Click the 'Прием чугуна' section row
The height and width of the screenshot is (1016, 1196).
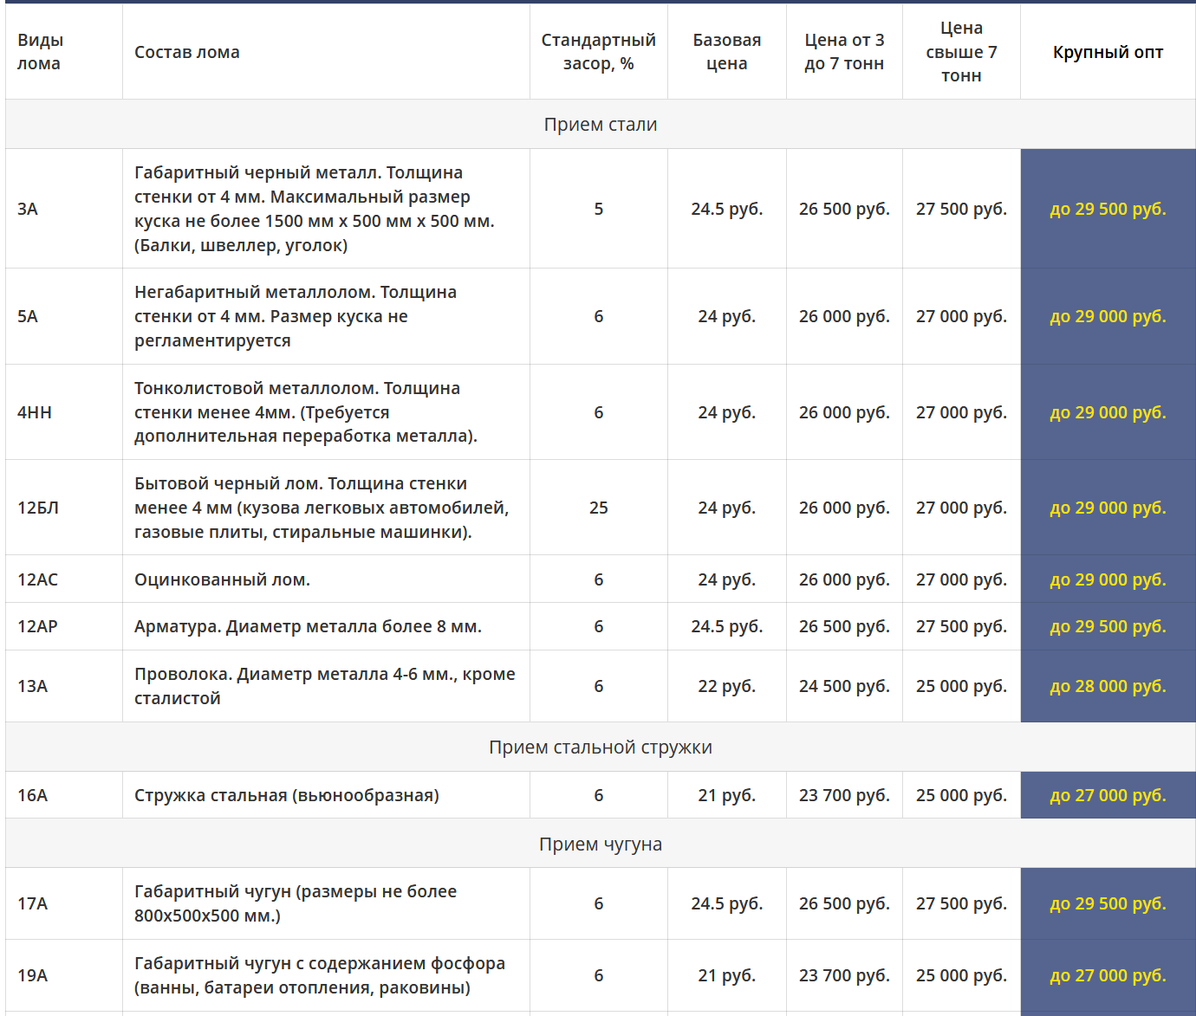point(601,844)
